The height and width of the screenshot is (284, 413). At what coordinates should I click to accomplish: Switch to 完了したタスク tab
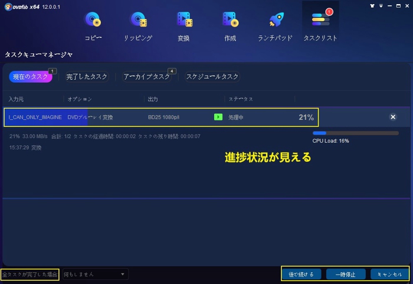pos(87,77)
